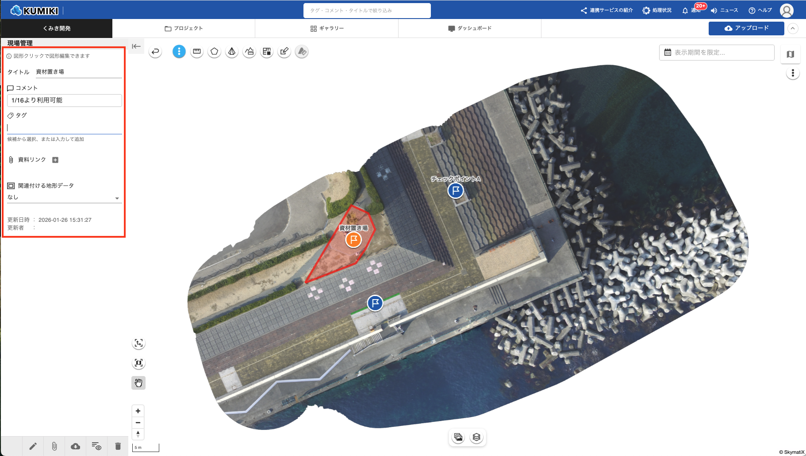Add a 資料リンク with plus icon
Screen dimensions: 806x456
click(x=55, y=160)
